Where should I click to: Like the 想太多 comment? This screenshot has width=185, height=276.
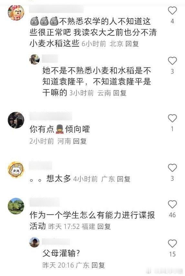click(x=172, y=168)
